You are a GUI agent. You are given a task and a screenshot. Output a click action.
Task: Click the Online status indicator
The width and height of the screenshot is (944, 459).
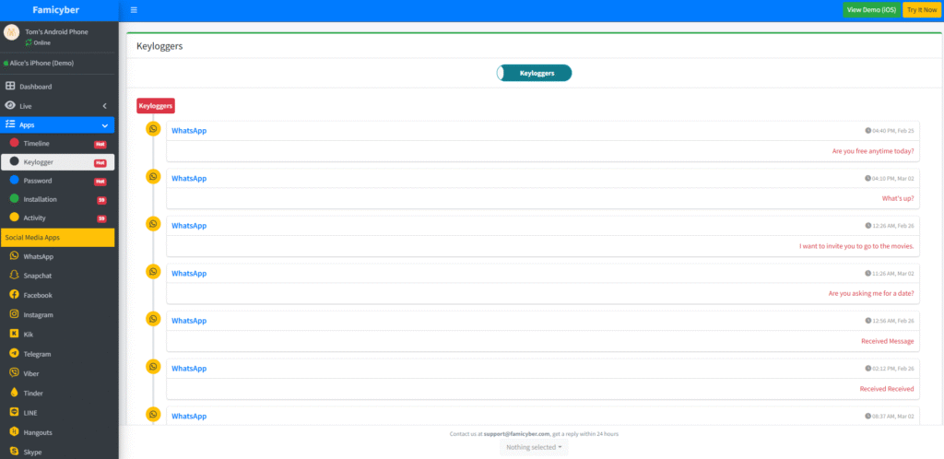click(x=38, y=42)
